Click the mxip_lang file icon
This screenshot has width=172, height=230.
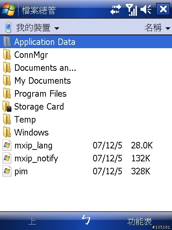tap(7, 145)
